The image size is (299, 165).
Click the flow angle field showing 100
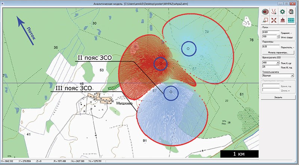[268, 37]
